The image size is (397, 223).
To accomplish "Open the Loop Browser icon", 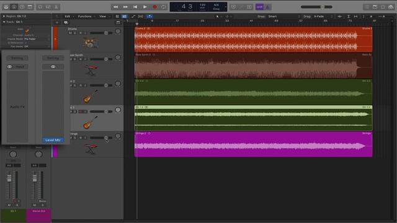I will point(383,7).
